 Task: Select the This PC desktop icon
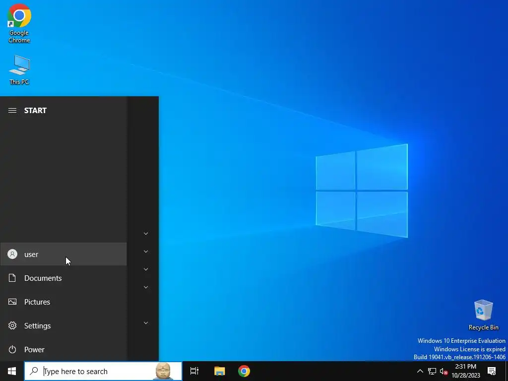tap(19, 69)
